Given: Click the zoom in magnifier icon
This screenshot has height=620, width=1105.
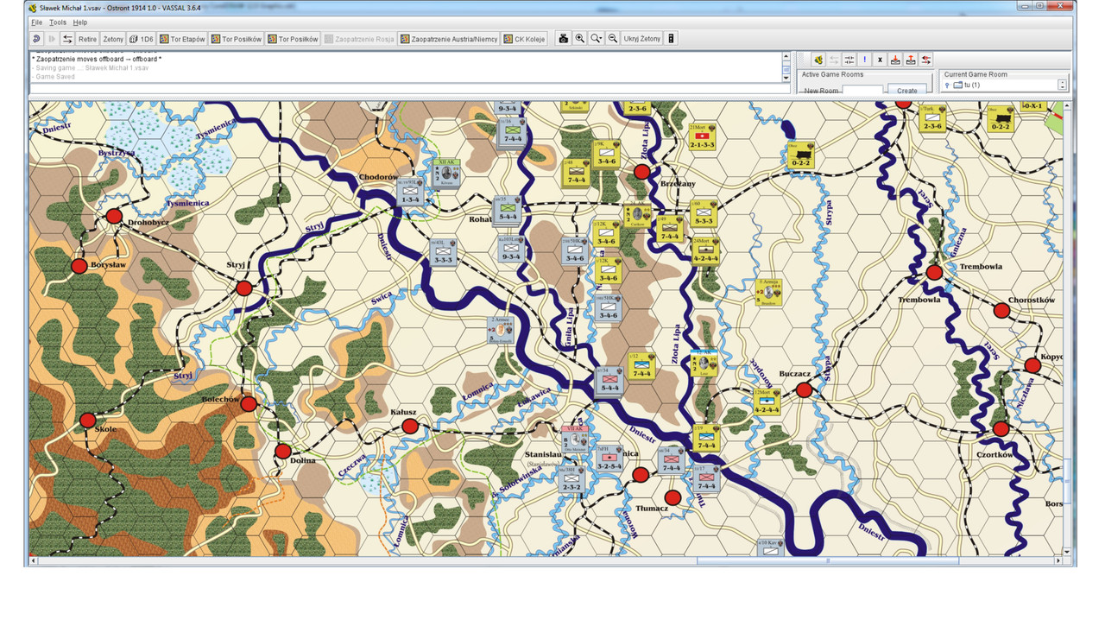Looking at the screenshot, I should pos(580,39).
